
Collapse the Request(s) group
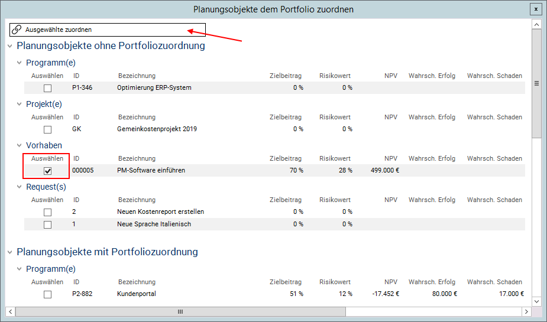pos(20,187)
